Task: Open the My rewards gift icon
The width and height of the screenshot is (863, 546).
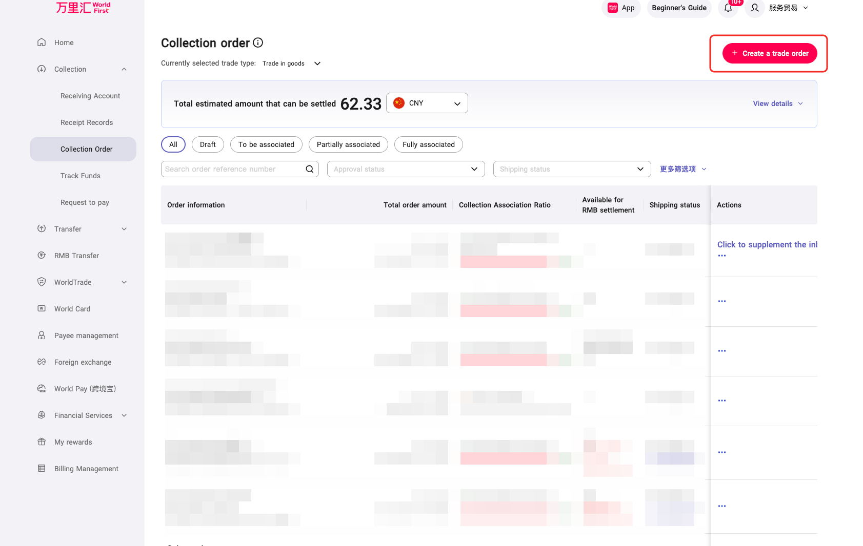Action: pos(42,442)
